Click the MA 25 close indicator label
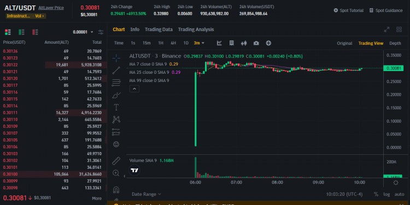This screenshot has width=410, height=205. click(x=149, y=72)
